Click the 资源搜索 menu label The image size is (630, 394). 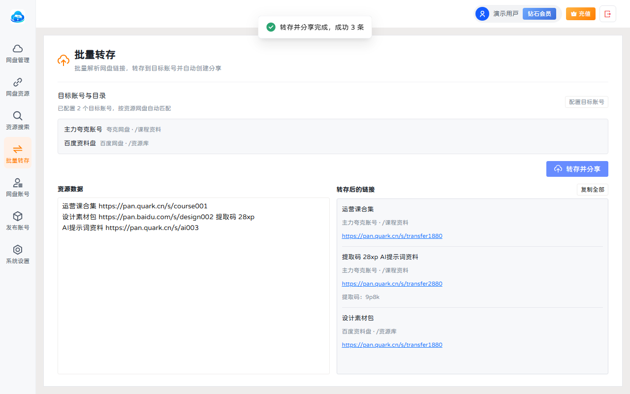coord(18,127)
